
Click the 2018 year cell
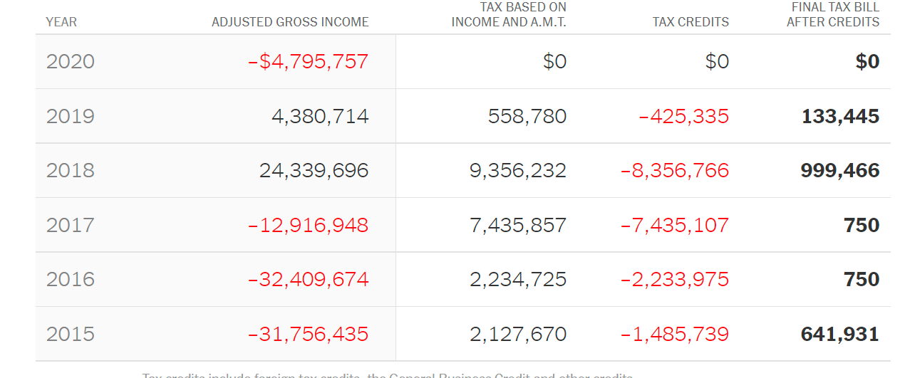[71, 170]
